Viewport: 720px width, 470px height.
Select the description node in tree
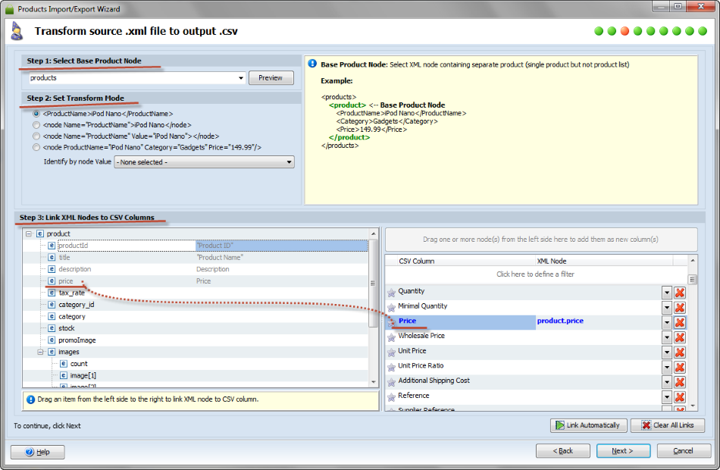pos(75,269)
